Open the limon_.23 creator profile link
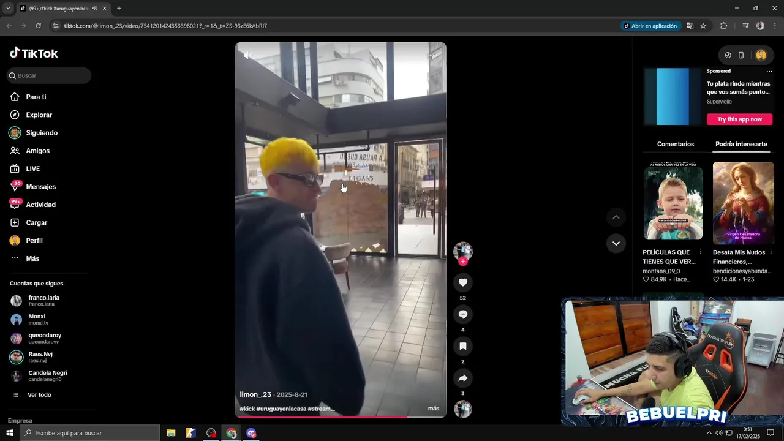 point(255,394)
